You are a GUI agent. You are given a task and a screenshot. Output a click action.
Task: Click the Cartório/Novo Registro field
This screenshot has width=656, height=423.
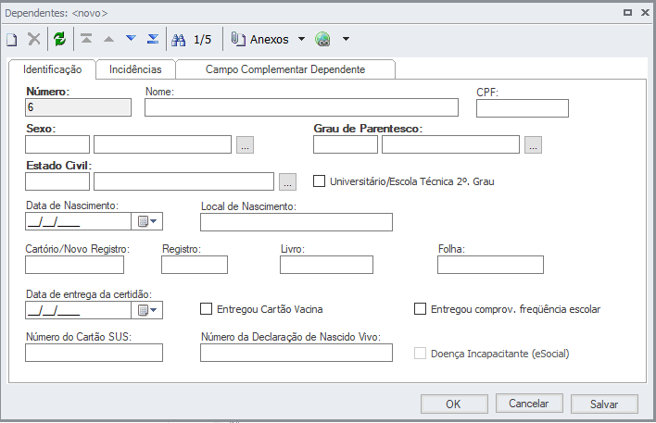click(x=74, y=265)
